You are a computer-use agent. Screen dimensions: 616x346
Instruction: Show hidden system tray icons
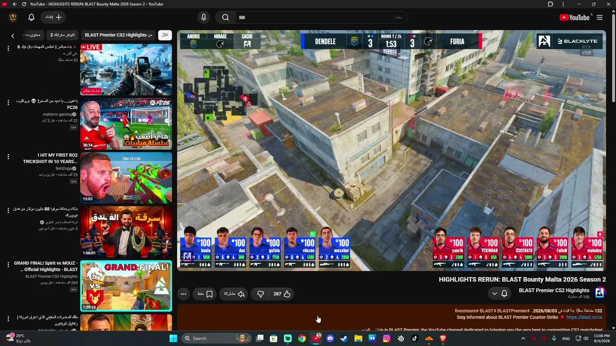(523, 338)
